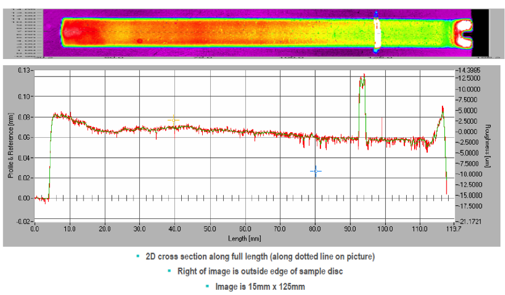Click the 0.13 value on the left axis
505x295 pixels.
point(24,70)
